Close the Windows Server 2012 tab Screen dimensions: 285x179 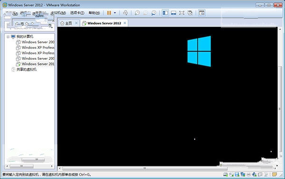coord(125,23)
